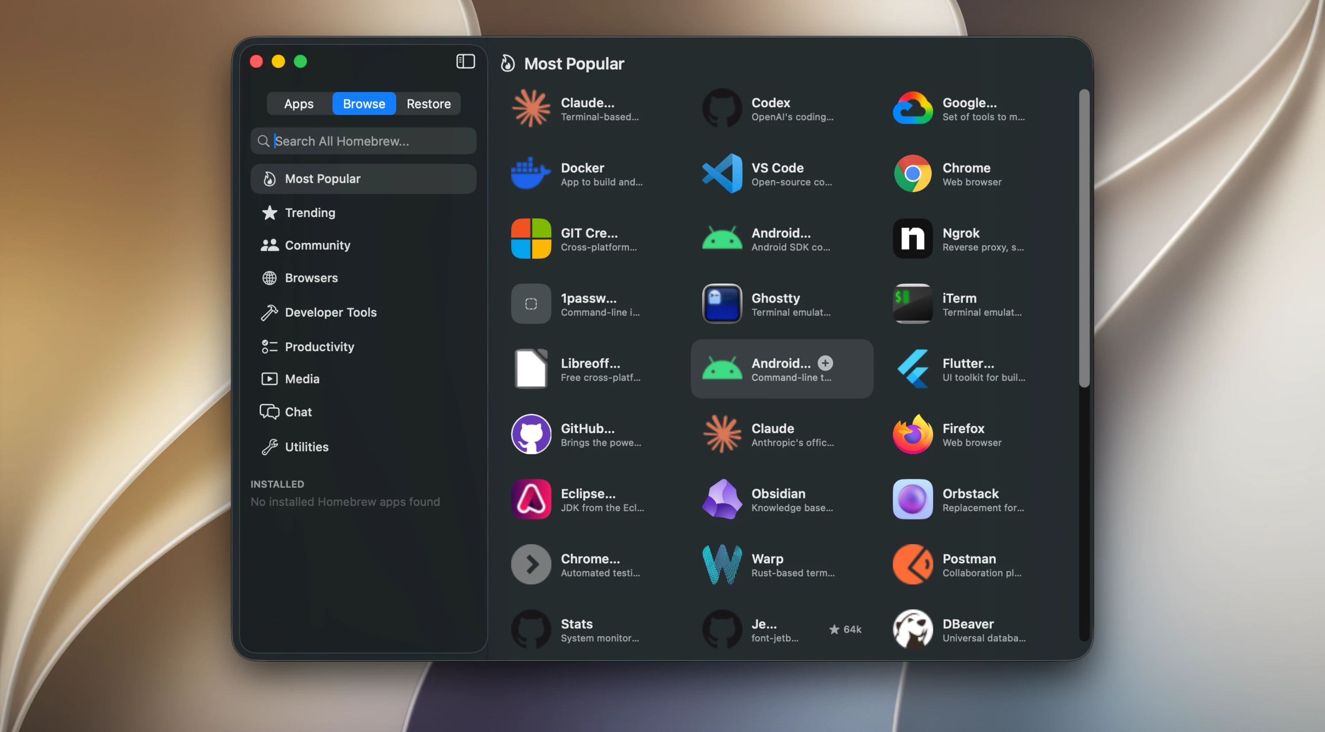Image resolution: width=1325 pixels, height=732 pixels.
Task: Select the iTerm icon
Action: click(912, 304)
